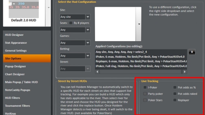Open Stat Appearance settings

click(27, 43)
